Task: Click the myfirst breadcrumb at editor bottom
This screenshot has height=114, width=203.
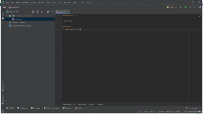Action: click(100, 104)
